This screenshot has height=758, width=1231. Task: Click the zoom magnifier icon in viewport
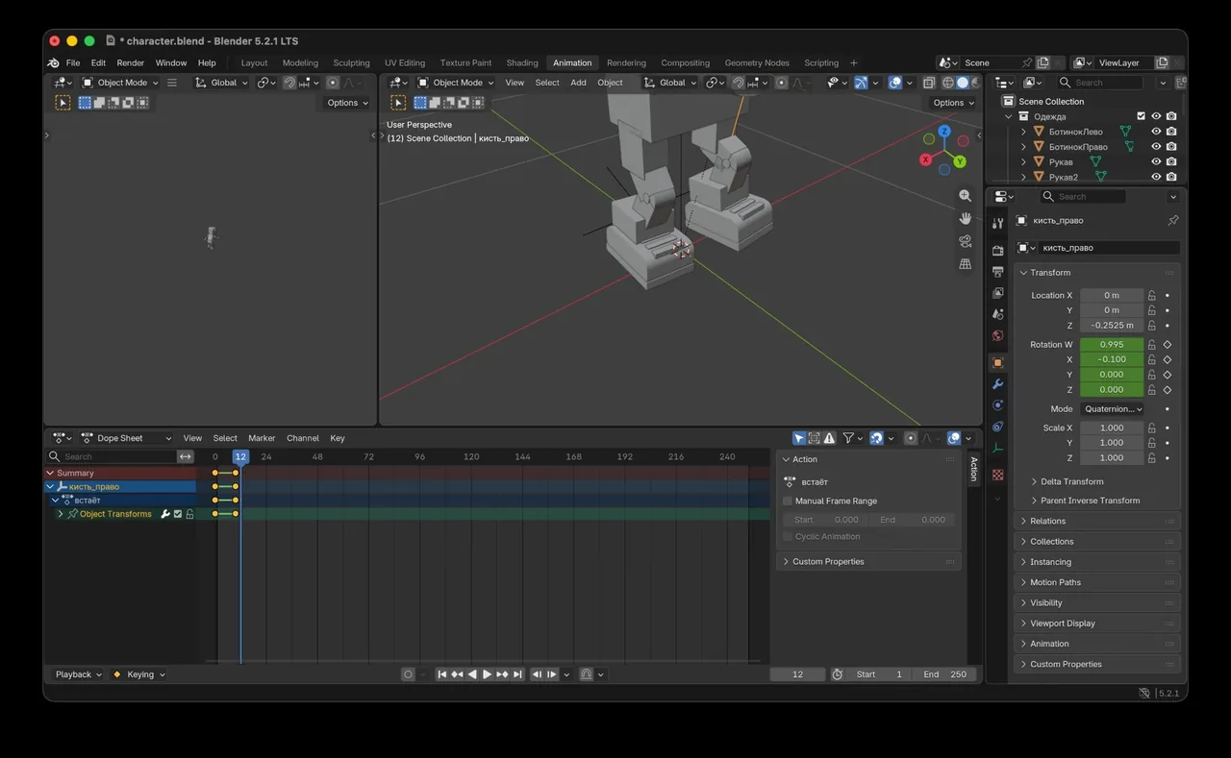coord(965,196)
